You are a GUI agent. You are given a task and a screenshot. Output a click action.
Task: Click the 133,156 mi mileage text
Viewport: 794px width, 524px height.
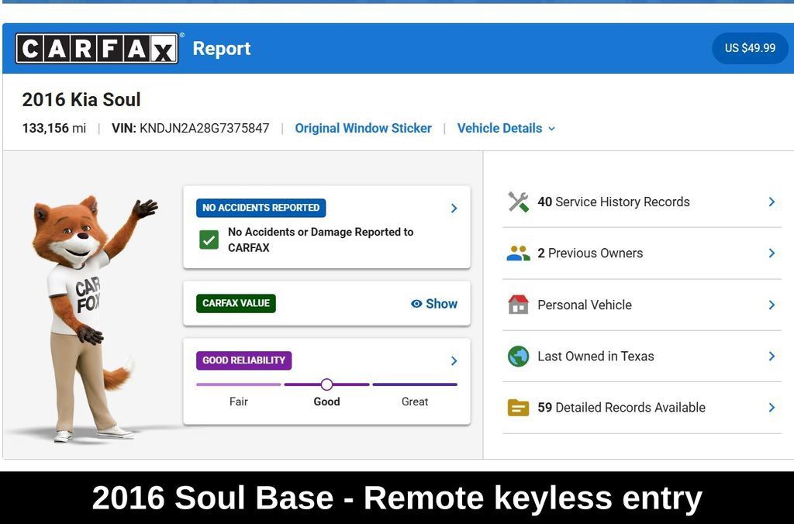pyautogui.click(x=54, y=128)
